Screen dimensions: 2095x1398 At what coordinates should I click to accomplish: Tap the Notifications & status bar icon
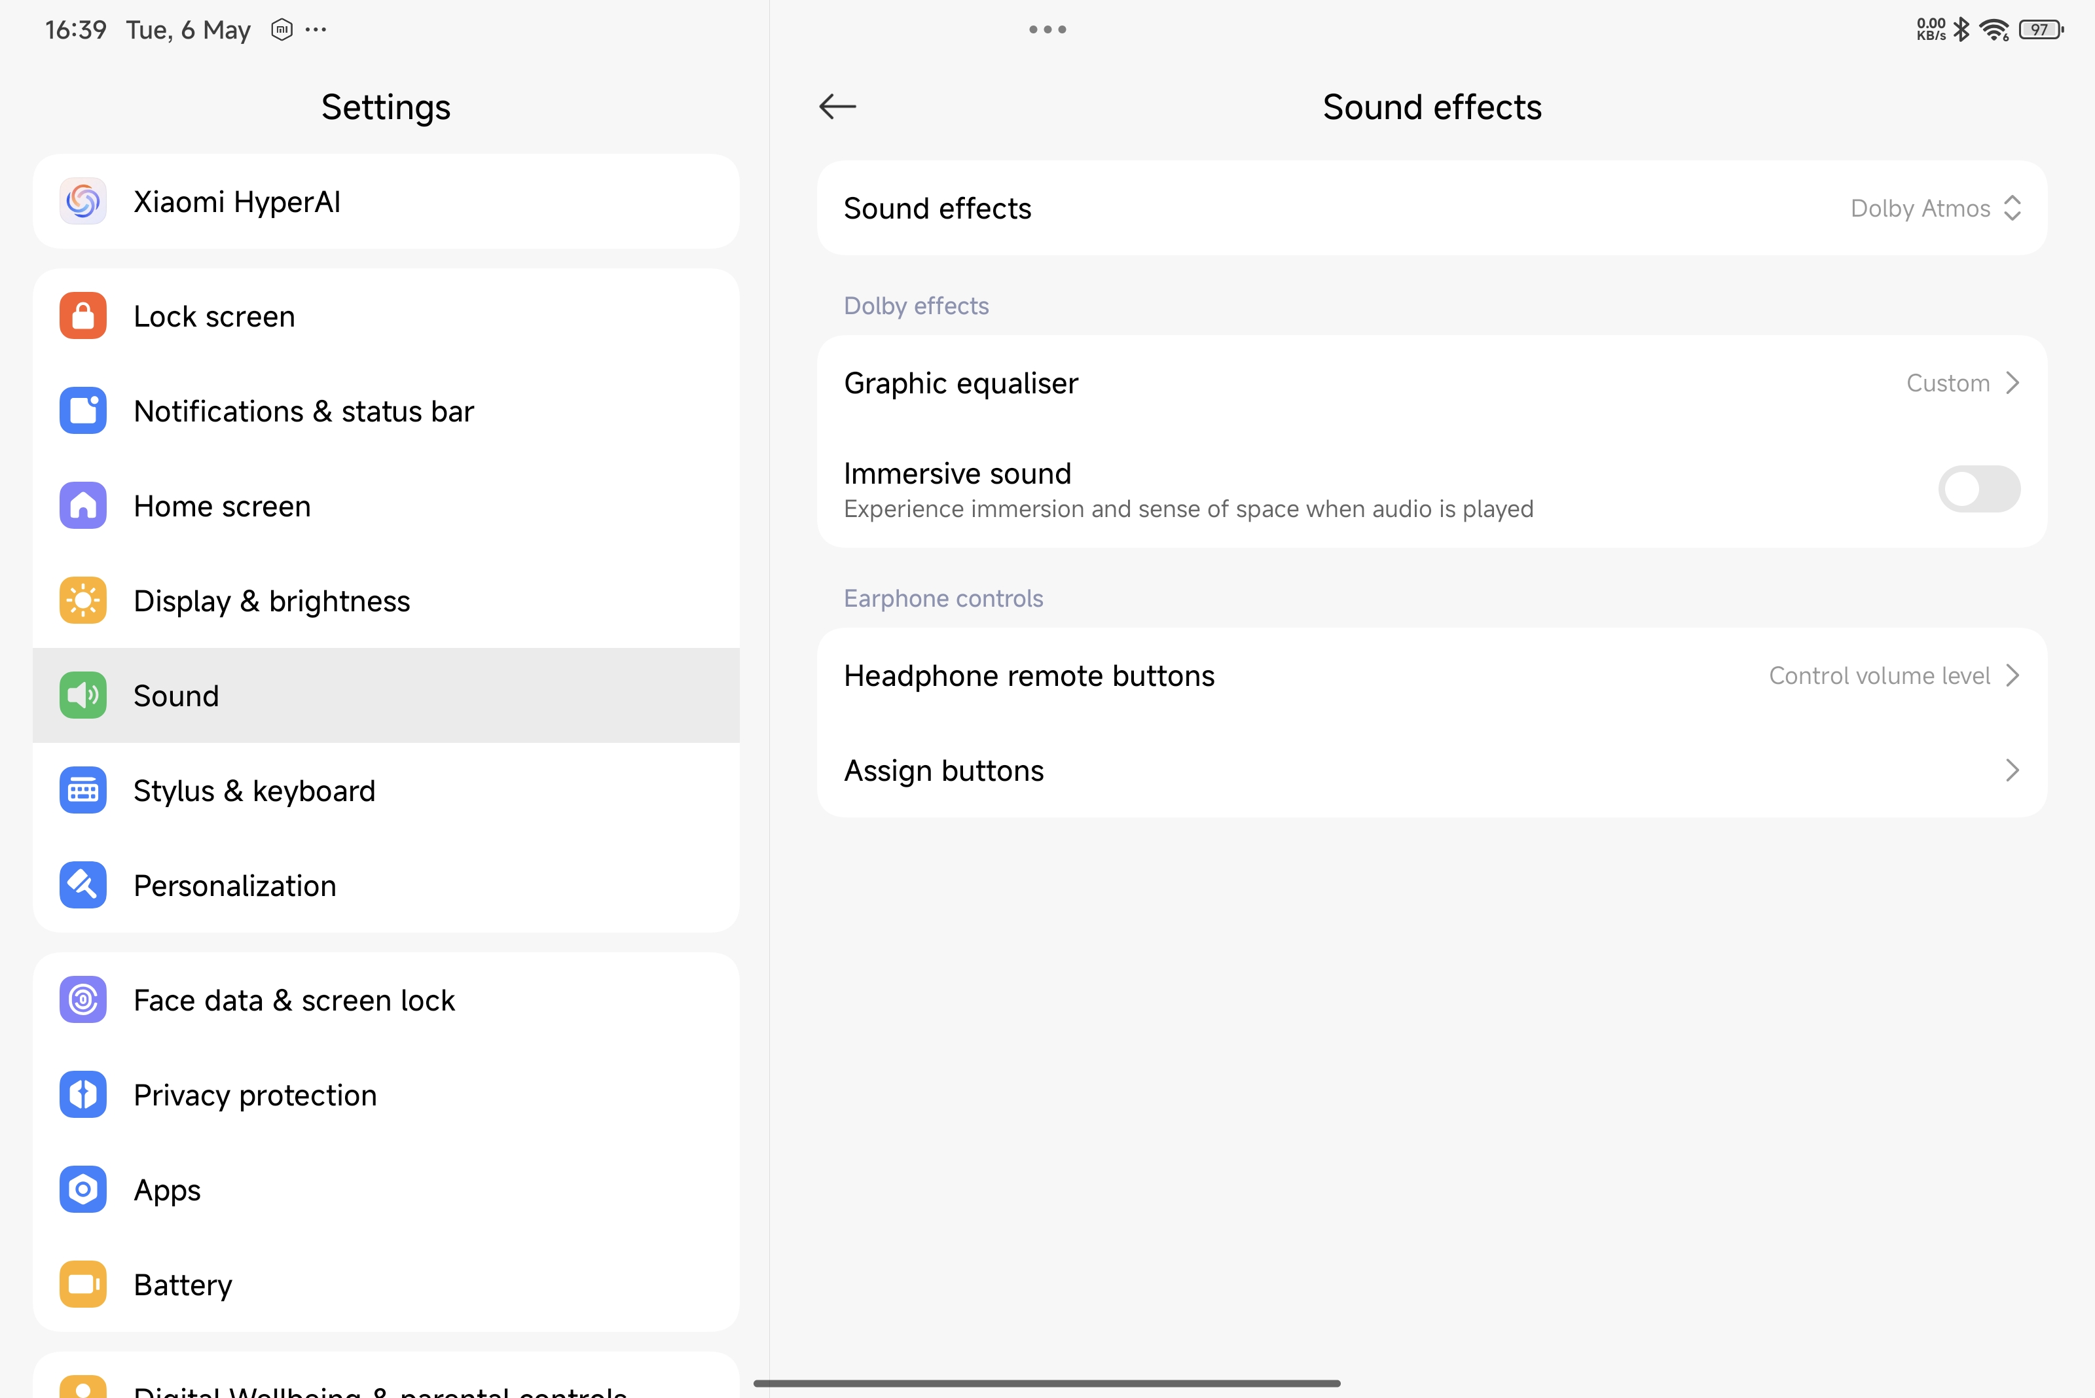pyautogui.click(x=83, y=411)
